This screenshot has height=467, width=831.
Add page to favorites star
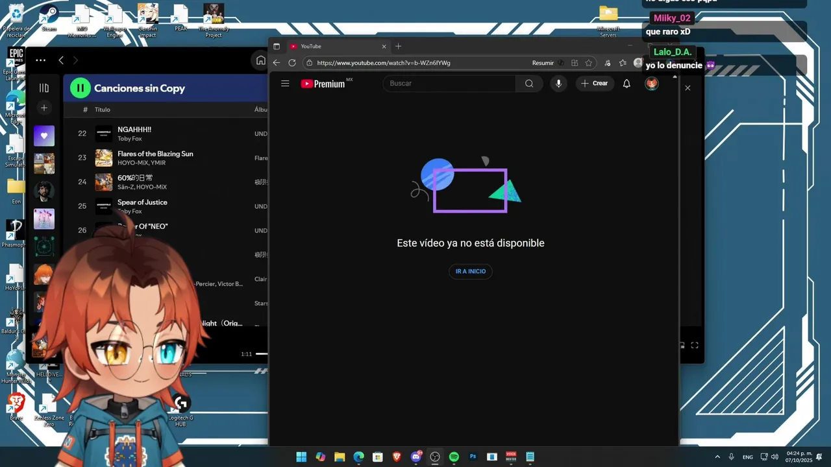(x=589, y=63)
